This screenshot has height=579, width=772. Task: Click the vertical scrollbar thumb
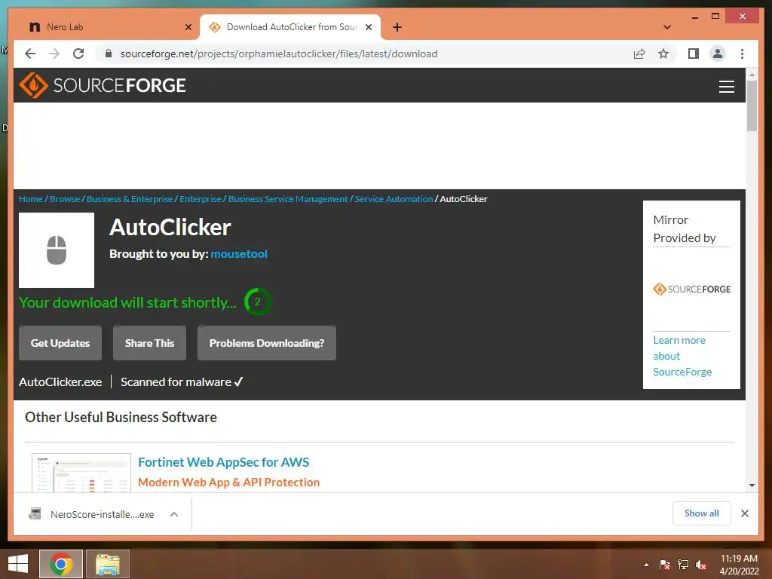click(x=752, y=106)
